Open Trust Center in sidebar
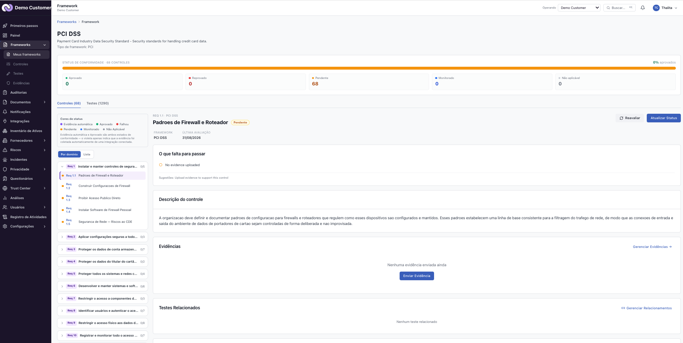This screenshot has width=683, height=343. pos(25,188)
